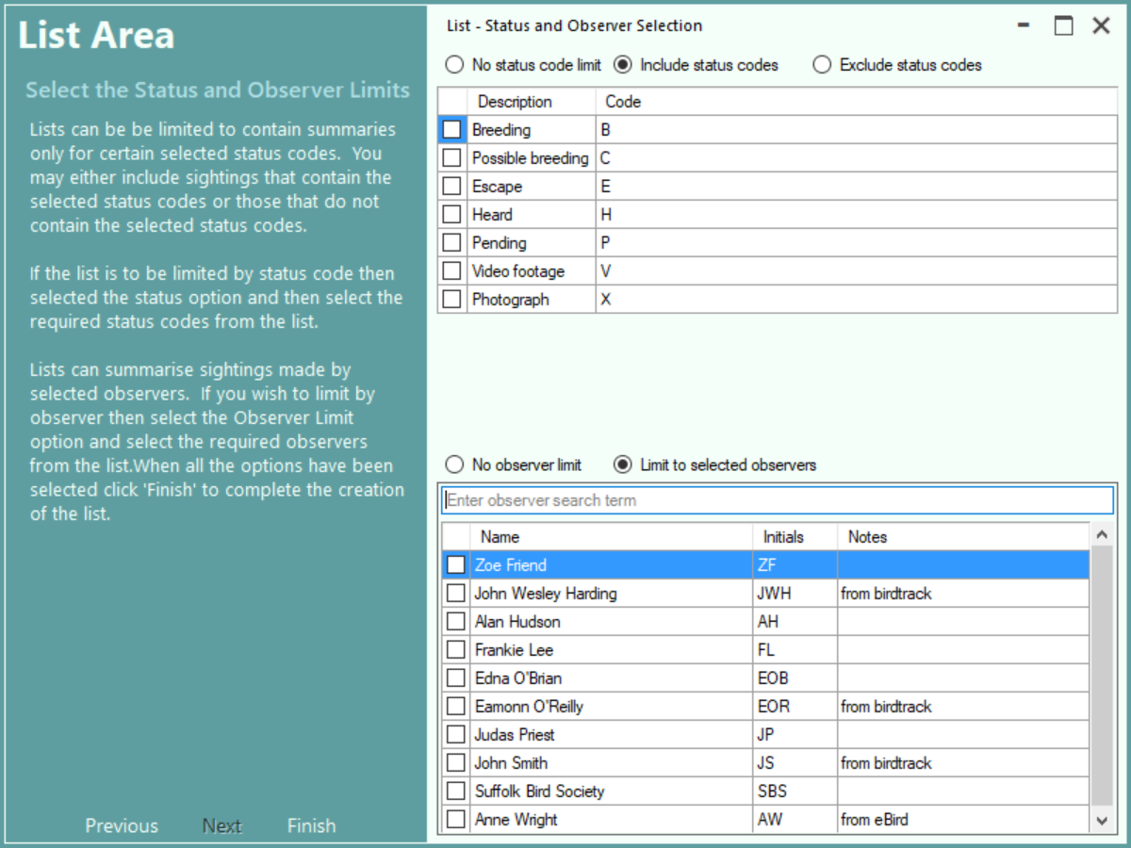The image size is (1131, 848).
Task: Tick the Anne Wright checkbox
Action: (456, 820)
